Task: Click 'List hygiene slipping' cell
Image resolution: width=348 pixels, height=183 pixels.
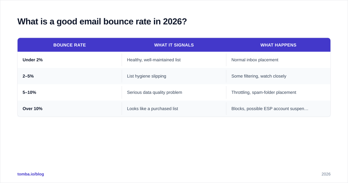Action: coord(174,76)
